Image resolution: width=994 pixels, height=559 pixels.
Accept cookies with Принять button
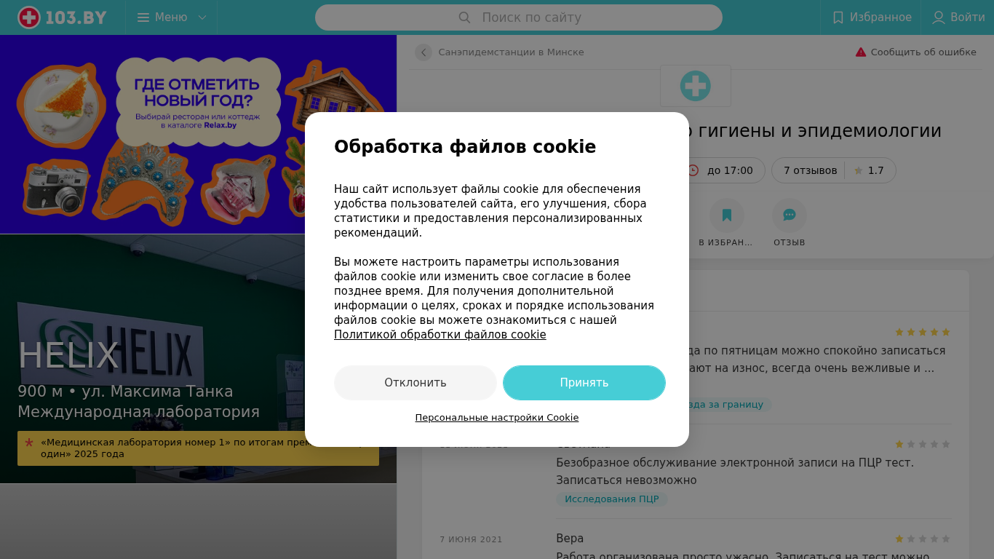[x=584, y=383]
